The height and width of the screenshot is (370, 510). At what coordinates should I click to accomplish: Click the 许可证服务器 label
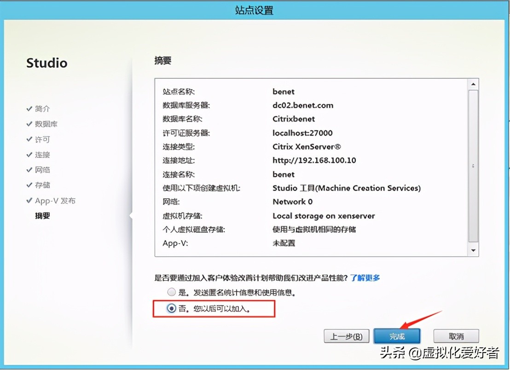186,133
